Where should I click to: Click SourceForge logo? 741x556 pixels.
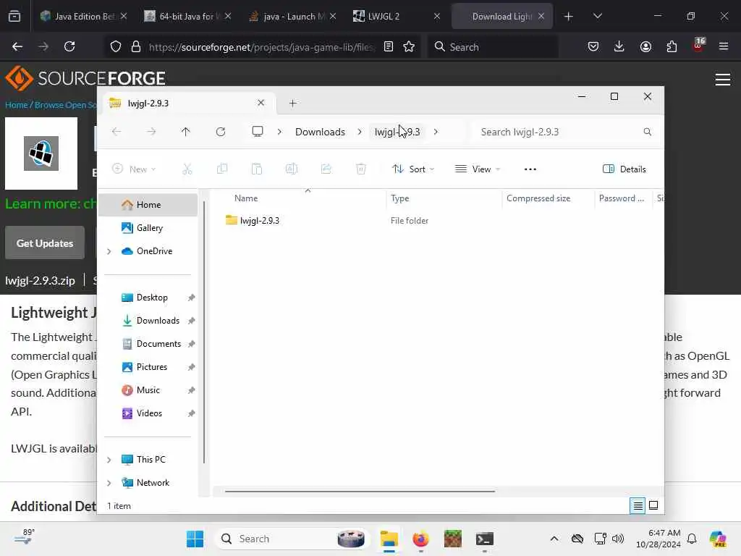click(85, 78)
